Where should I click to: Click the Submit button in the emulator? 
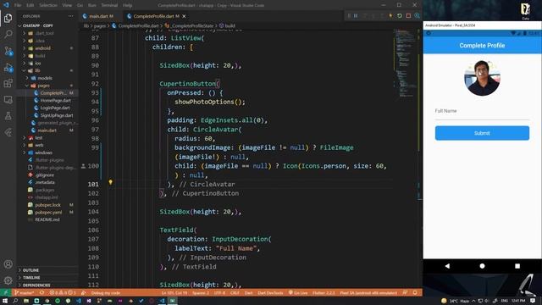coord(482,133)
